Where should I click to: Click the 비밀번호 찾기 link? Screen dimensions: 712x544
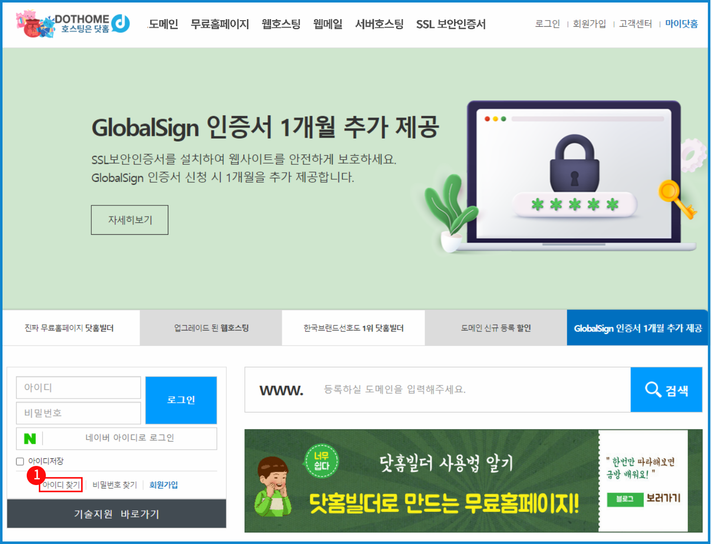click(x=115, y=485)
